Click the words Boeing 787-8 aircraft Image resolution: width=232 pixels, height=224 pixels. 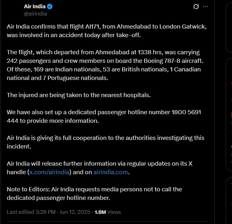(x=176, y=61)
